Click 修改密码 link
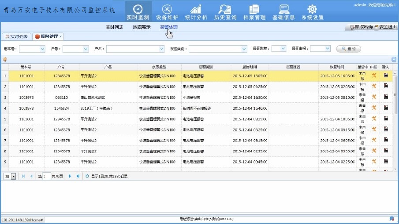Viewport: 399px width, 224px height. [x=361, y=27]
